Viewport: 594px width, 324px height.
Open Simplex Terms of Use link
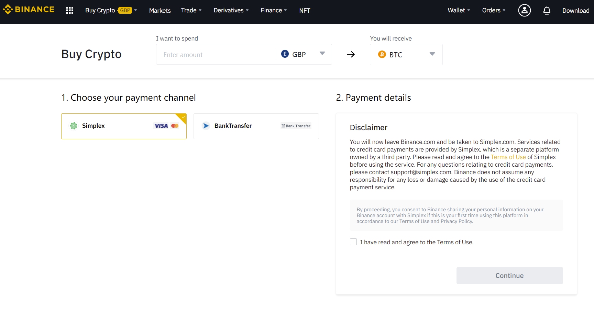[x=508, y=157]
